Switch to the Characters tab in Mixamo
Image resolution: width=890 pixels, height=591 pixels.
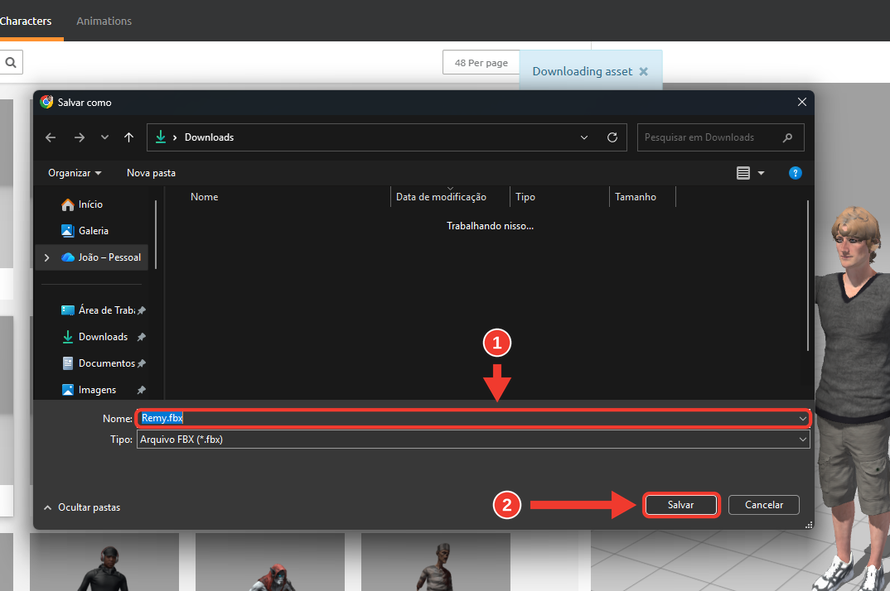click(26, 21)
